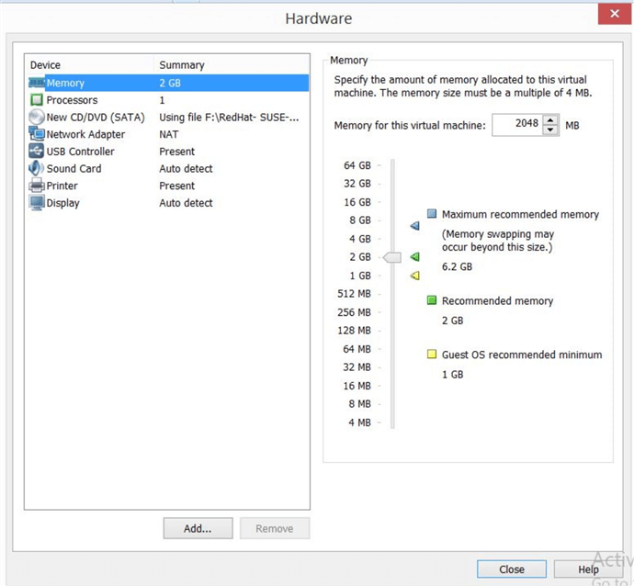The image size is (634, 586).
Task: Click the 2 GB summary in Memory row
Action: click(170, 83)
